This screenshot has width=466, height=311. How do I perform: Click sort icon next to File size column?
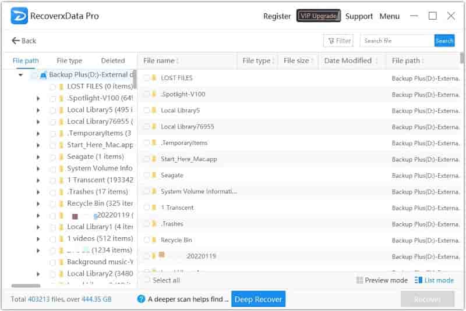312,61
